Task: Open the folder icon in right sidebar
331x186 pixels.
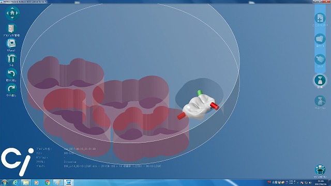Action: 320,39
